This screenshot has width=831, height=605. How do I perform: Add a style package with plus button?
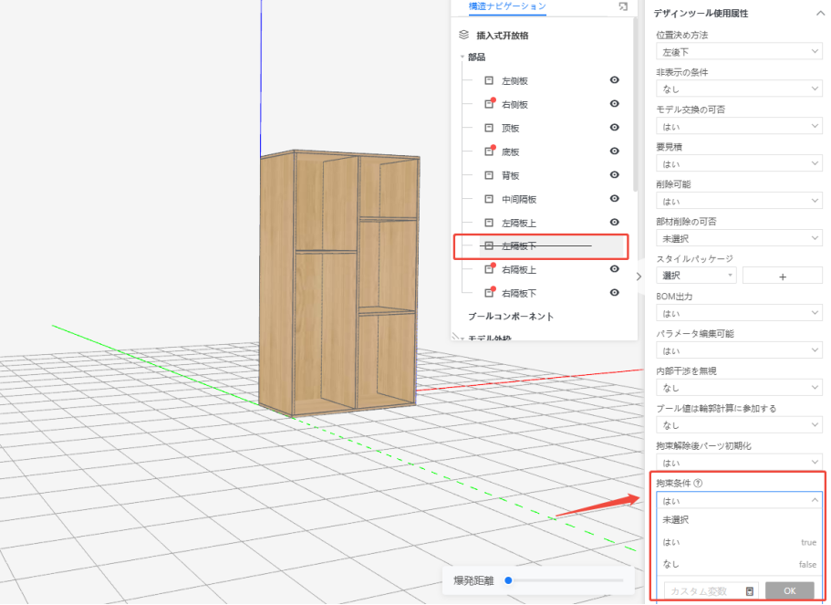(x=783, y=276)
